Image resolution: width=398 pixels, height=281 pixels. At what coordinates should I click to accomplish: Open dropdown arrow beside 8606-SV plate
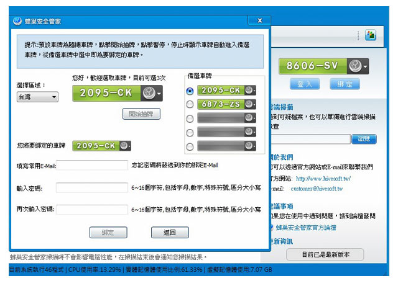point(365,66)
